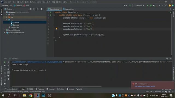Click run gutter arrow beside main method

point(51,15)
